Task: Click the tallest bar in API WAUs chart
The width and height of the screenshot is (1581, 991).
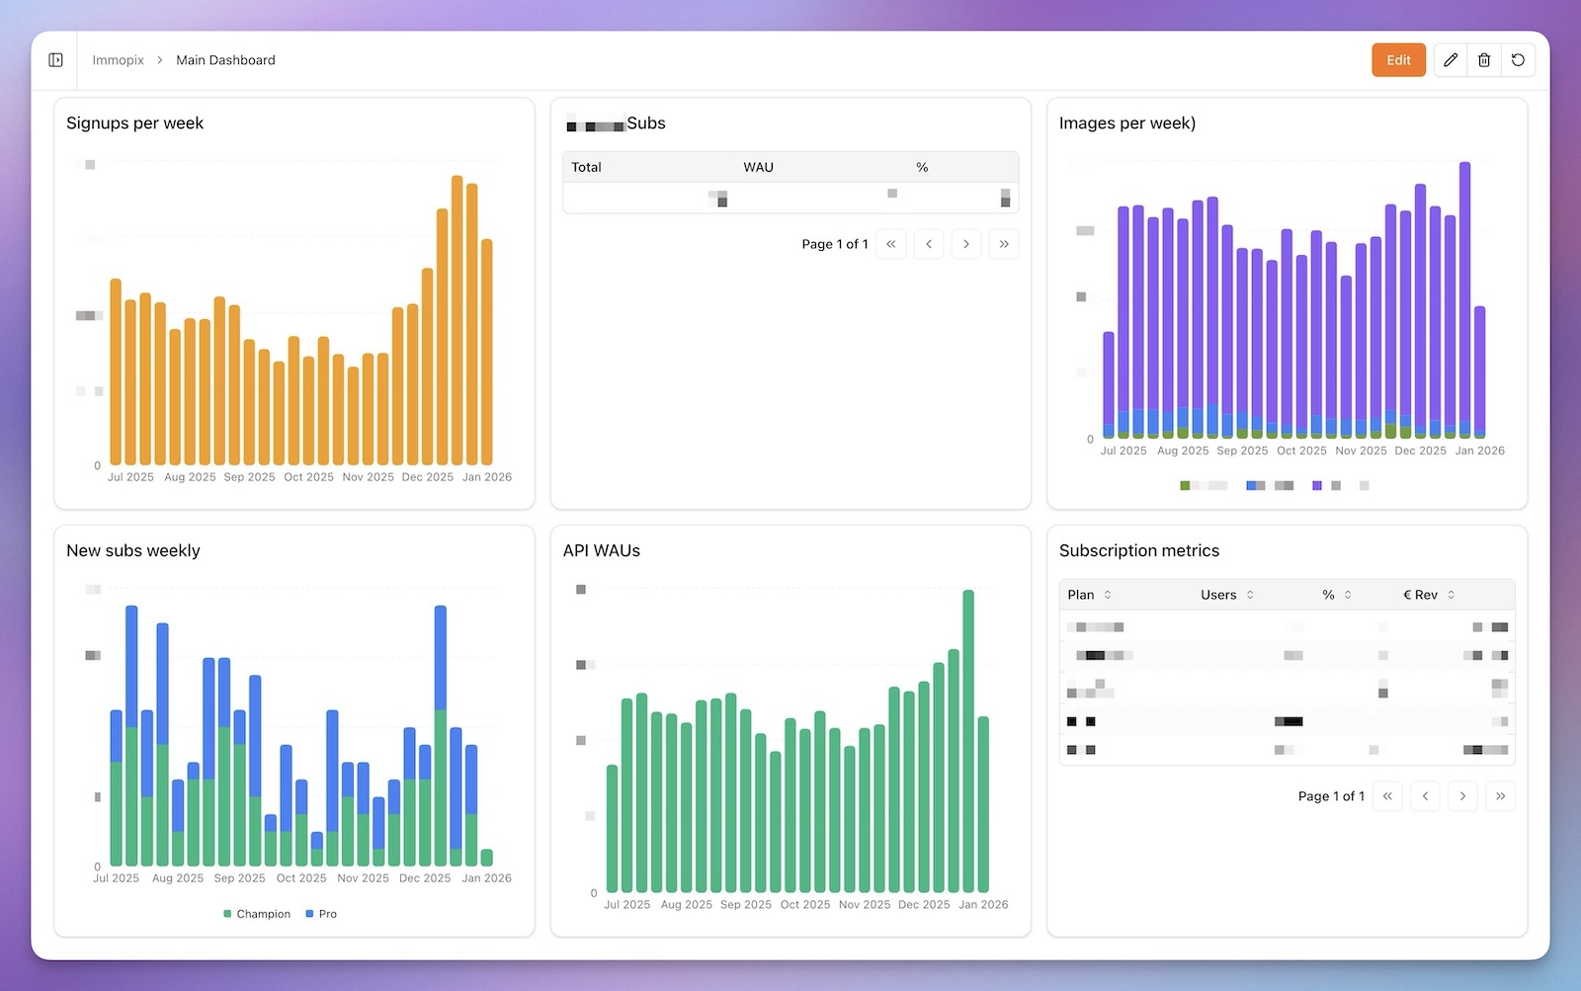Action: tap(968, 741)
